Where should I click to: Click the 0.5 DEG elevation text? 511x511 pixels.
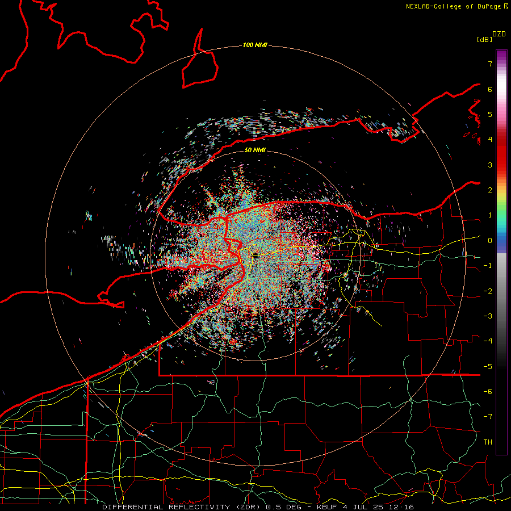[283, 507]
